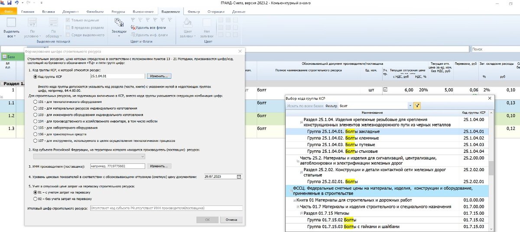Select 'Группа 25.1.04.02. Болты клеммные' row
Viewport: 520px width, 232px height.
(x=387, y=138)
